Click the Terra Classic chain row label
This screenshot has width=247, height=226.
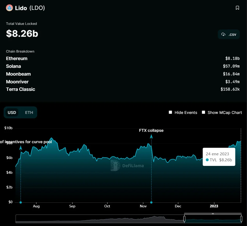point(20,89)
